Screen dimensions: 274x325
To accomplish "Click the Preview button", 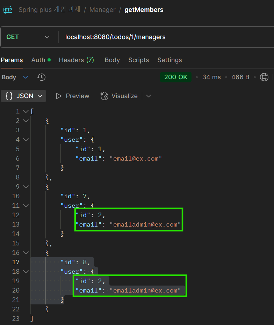I will 73,96.
